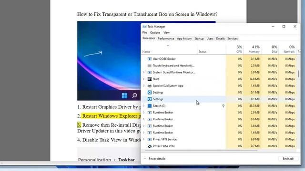This screenshot has width=305, height=171.
Task: Switch to the Users tab
Action: 210,38
